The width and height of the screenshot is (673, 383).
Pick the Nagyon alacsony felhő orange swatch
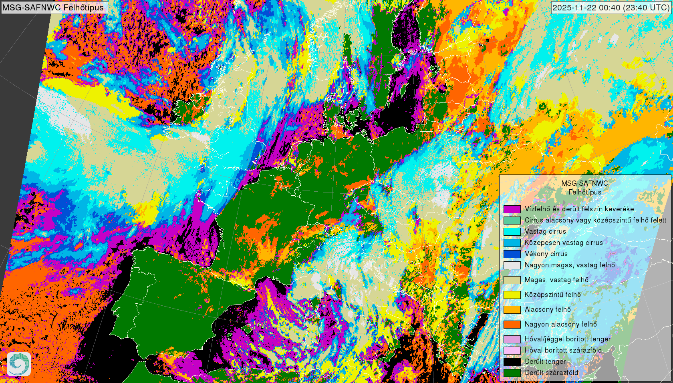click(x=512, y=324)
